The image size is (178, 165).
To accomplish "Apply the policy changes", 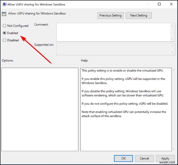I will [x=165, y=158].
